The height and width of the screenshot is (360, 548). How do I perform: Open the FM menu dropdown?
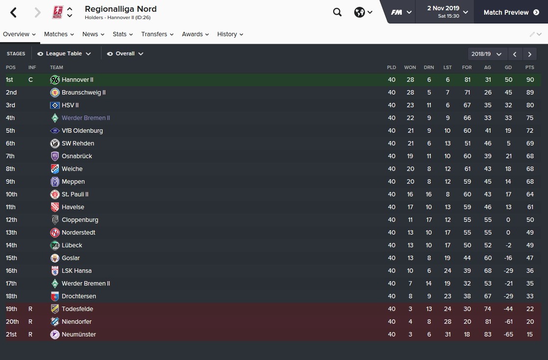pyautogui.click(x=401, y=12)
